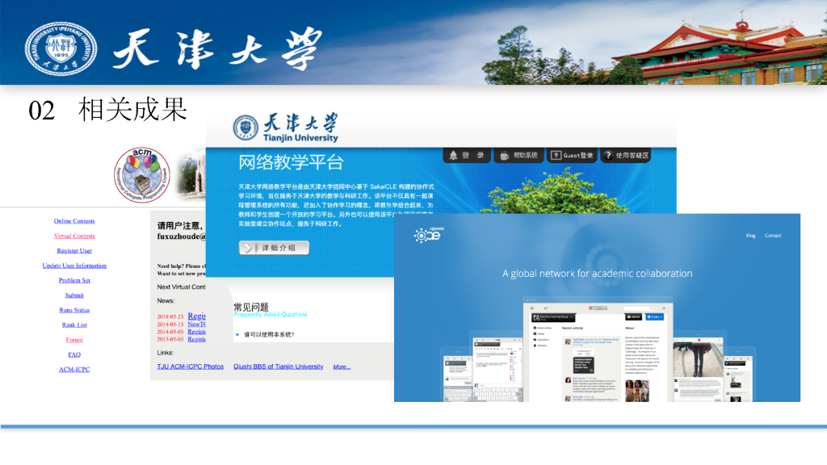Viewport: 827px width, 465px height.
Task: Expand the 谁可以使用本系统? question
Action: pyautogui.click(x=269, y=334)
